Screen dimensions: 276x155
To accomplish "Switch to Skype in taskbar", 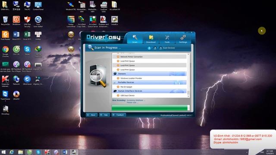I will tap(38, 152).
